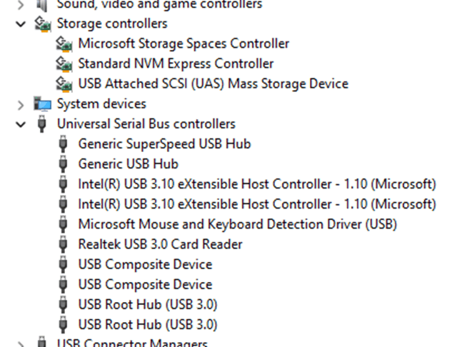Click the Realtek USB 3.0 Card Reader icon
Image resolution: width=452 pixels, height=347 pixels.
pos(65,244)
